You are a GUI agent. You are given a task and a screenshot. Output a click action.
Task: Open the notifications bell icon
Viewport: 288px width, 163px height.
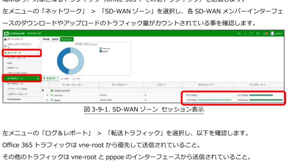(265, 33)
